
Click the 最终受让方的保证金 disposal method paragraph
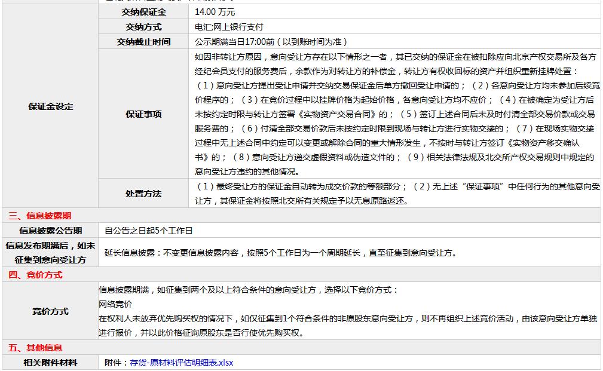(397, 194)
